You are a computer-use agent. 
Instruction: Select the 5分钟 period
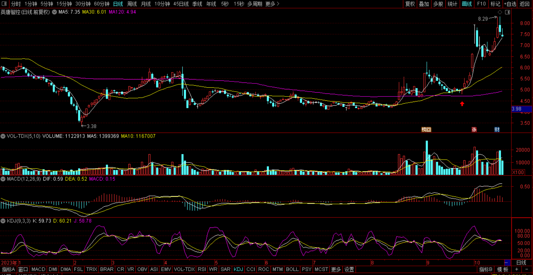(47, 4)
